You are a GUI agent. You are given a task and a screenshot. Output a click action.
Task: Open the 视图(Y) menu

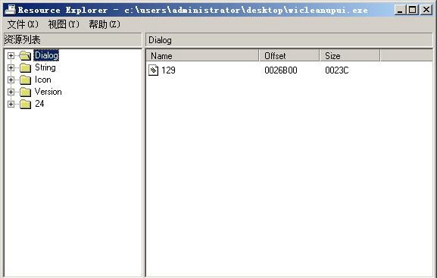point(64,24)
